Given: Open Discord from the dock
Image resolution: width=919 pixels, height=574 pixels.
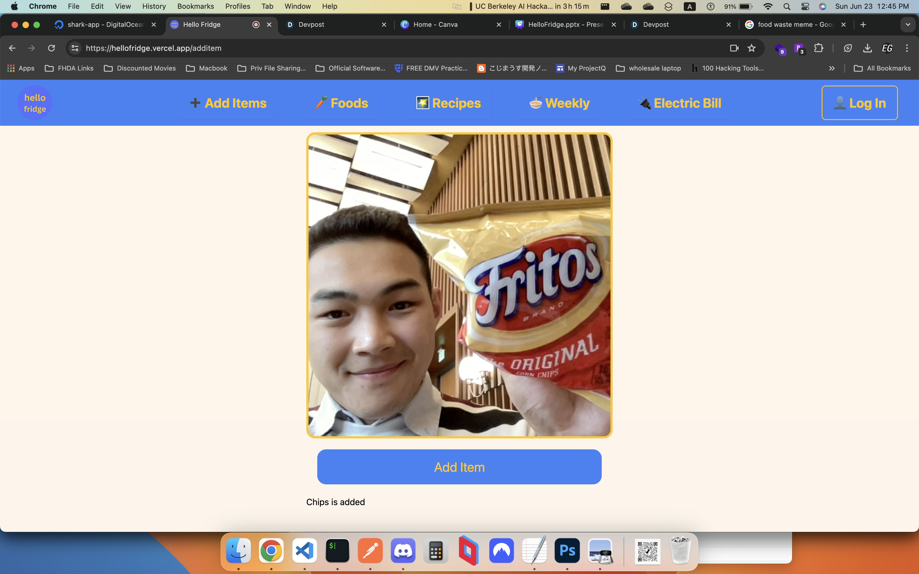Looking at the screenshot, I should click(403, 550).
